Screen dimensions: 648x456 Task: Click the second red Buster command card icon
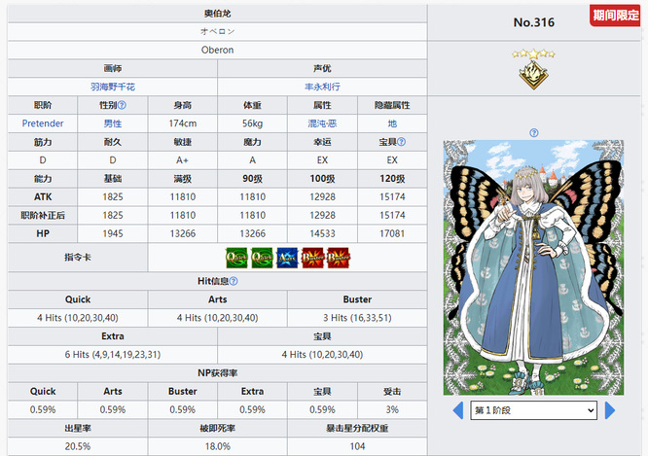[x=339, y=258]
